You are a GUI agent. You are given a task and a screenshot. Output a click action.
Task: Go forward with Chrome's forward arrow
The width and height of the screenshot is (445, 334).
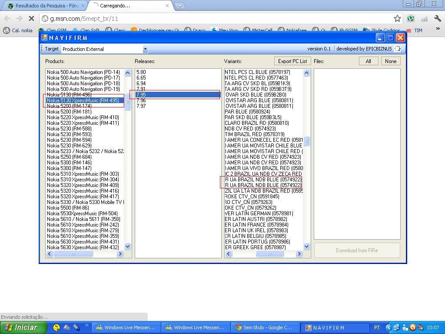(x=19, y=19)
